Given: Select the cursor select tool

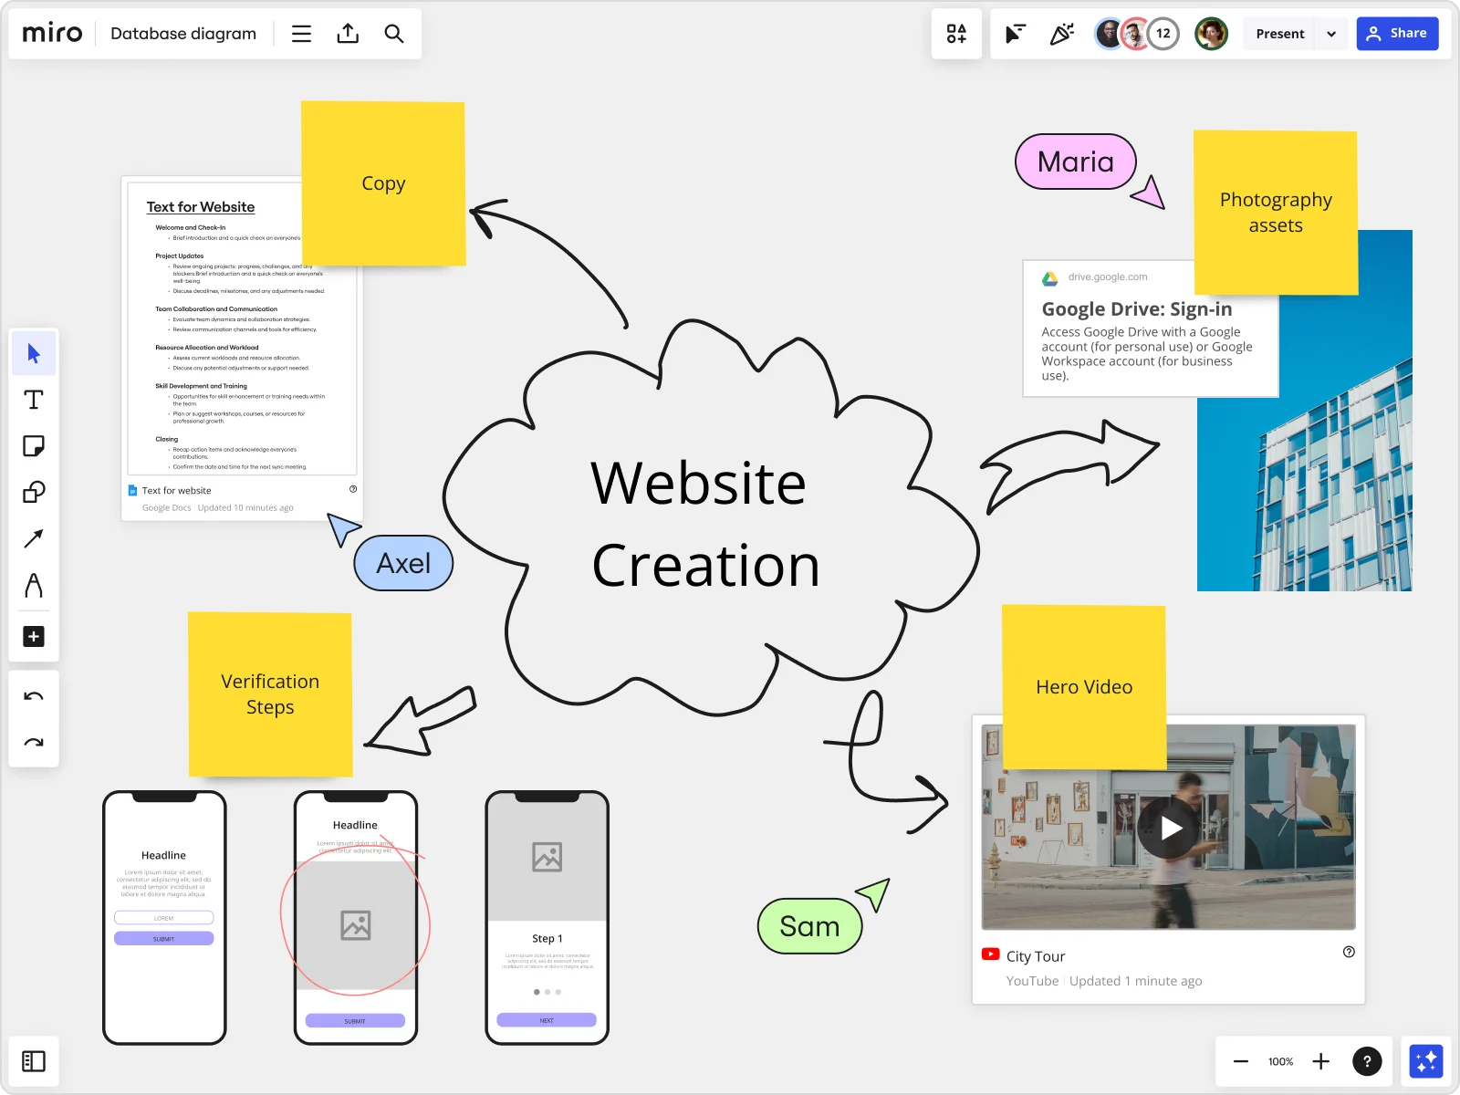Looking at the screenshot, I should click(34, 354).
